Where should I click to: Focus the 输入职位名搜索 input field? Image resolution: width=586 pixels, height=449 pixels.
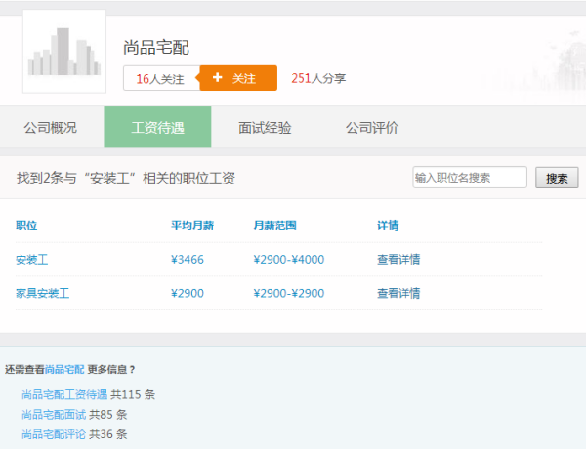[470, 178]
